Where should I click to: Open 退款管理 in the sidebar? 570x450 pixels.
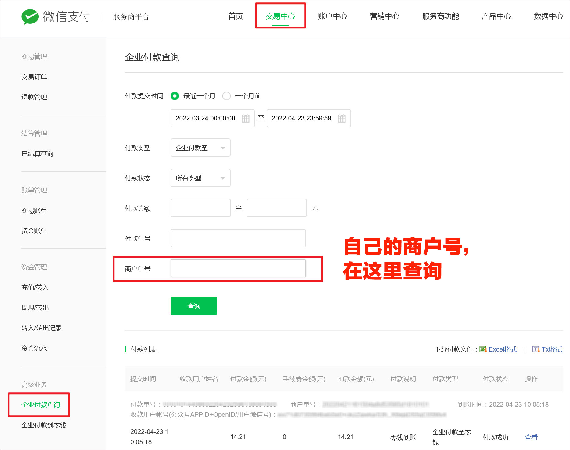point(34,97)
